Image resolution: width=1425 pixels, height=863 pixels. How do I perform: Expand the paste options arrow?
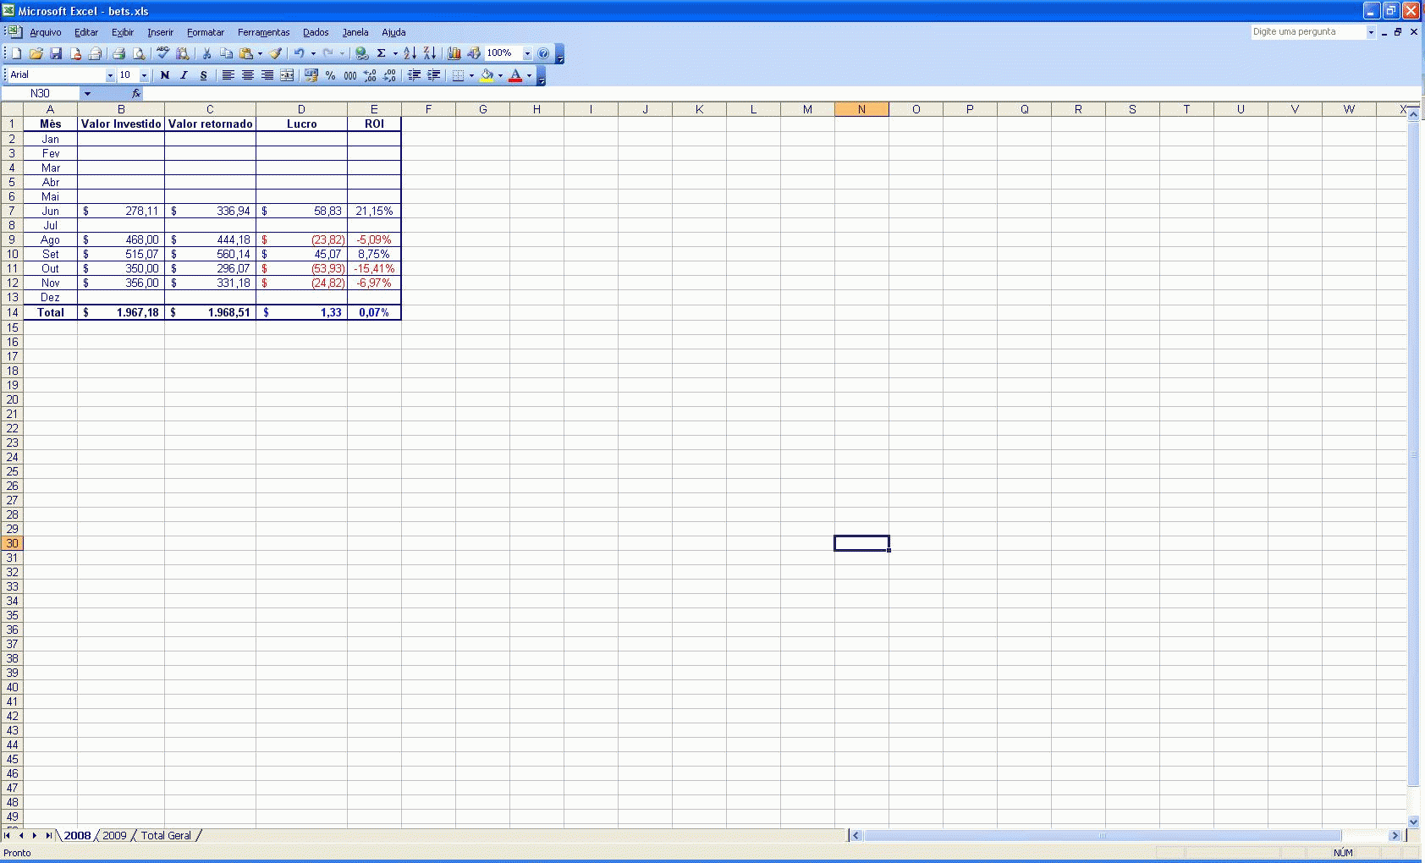tap(260, 53)
